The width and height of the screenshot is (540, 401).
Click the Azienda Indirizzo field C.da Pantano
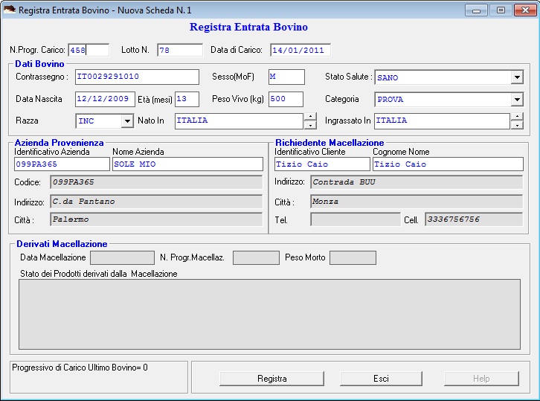(x=156, y=202)
